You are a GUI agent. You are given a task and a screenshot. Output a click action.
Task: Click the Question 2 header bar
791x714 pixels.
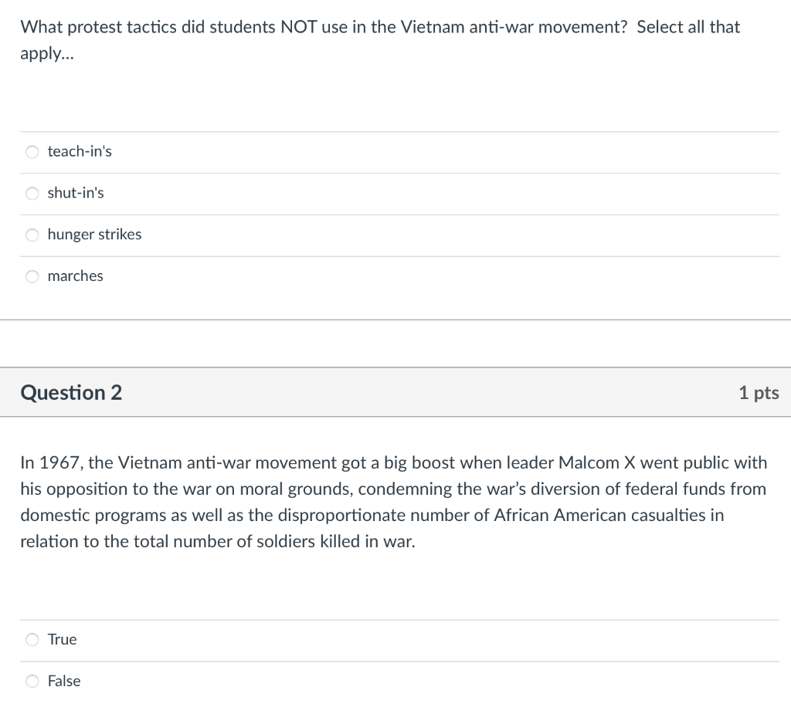pyautogui.click(x=395, y=392)
